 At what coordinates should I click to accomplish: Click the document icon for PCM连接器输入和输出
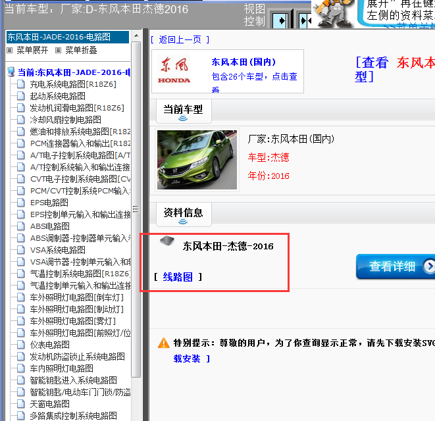tap(21, 143)
